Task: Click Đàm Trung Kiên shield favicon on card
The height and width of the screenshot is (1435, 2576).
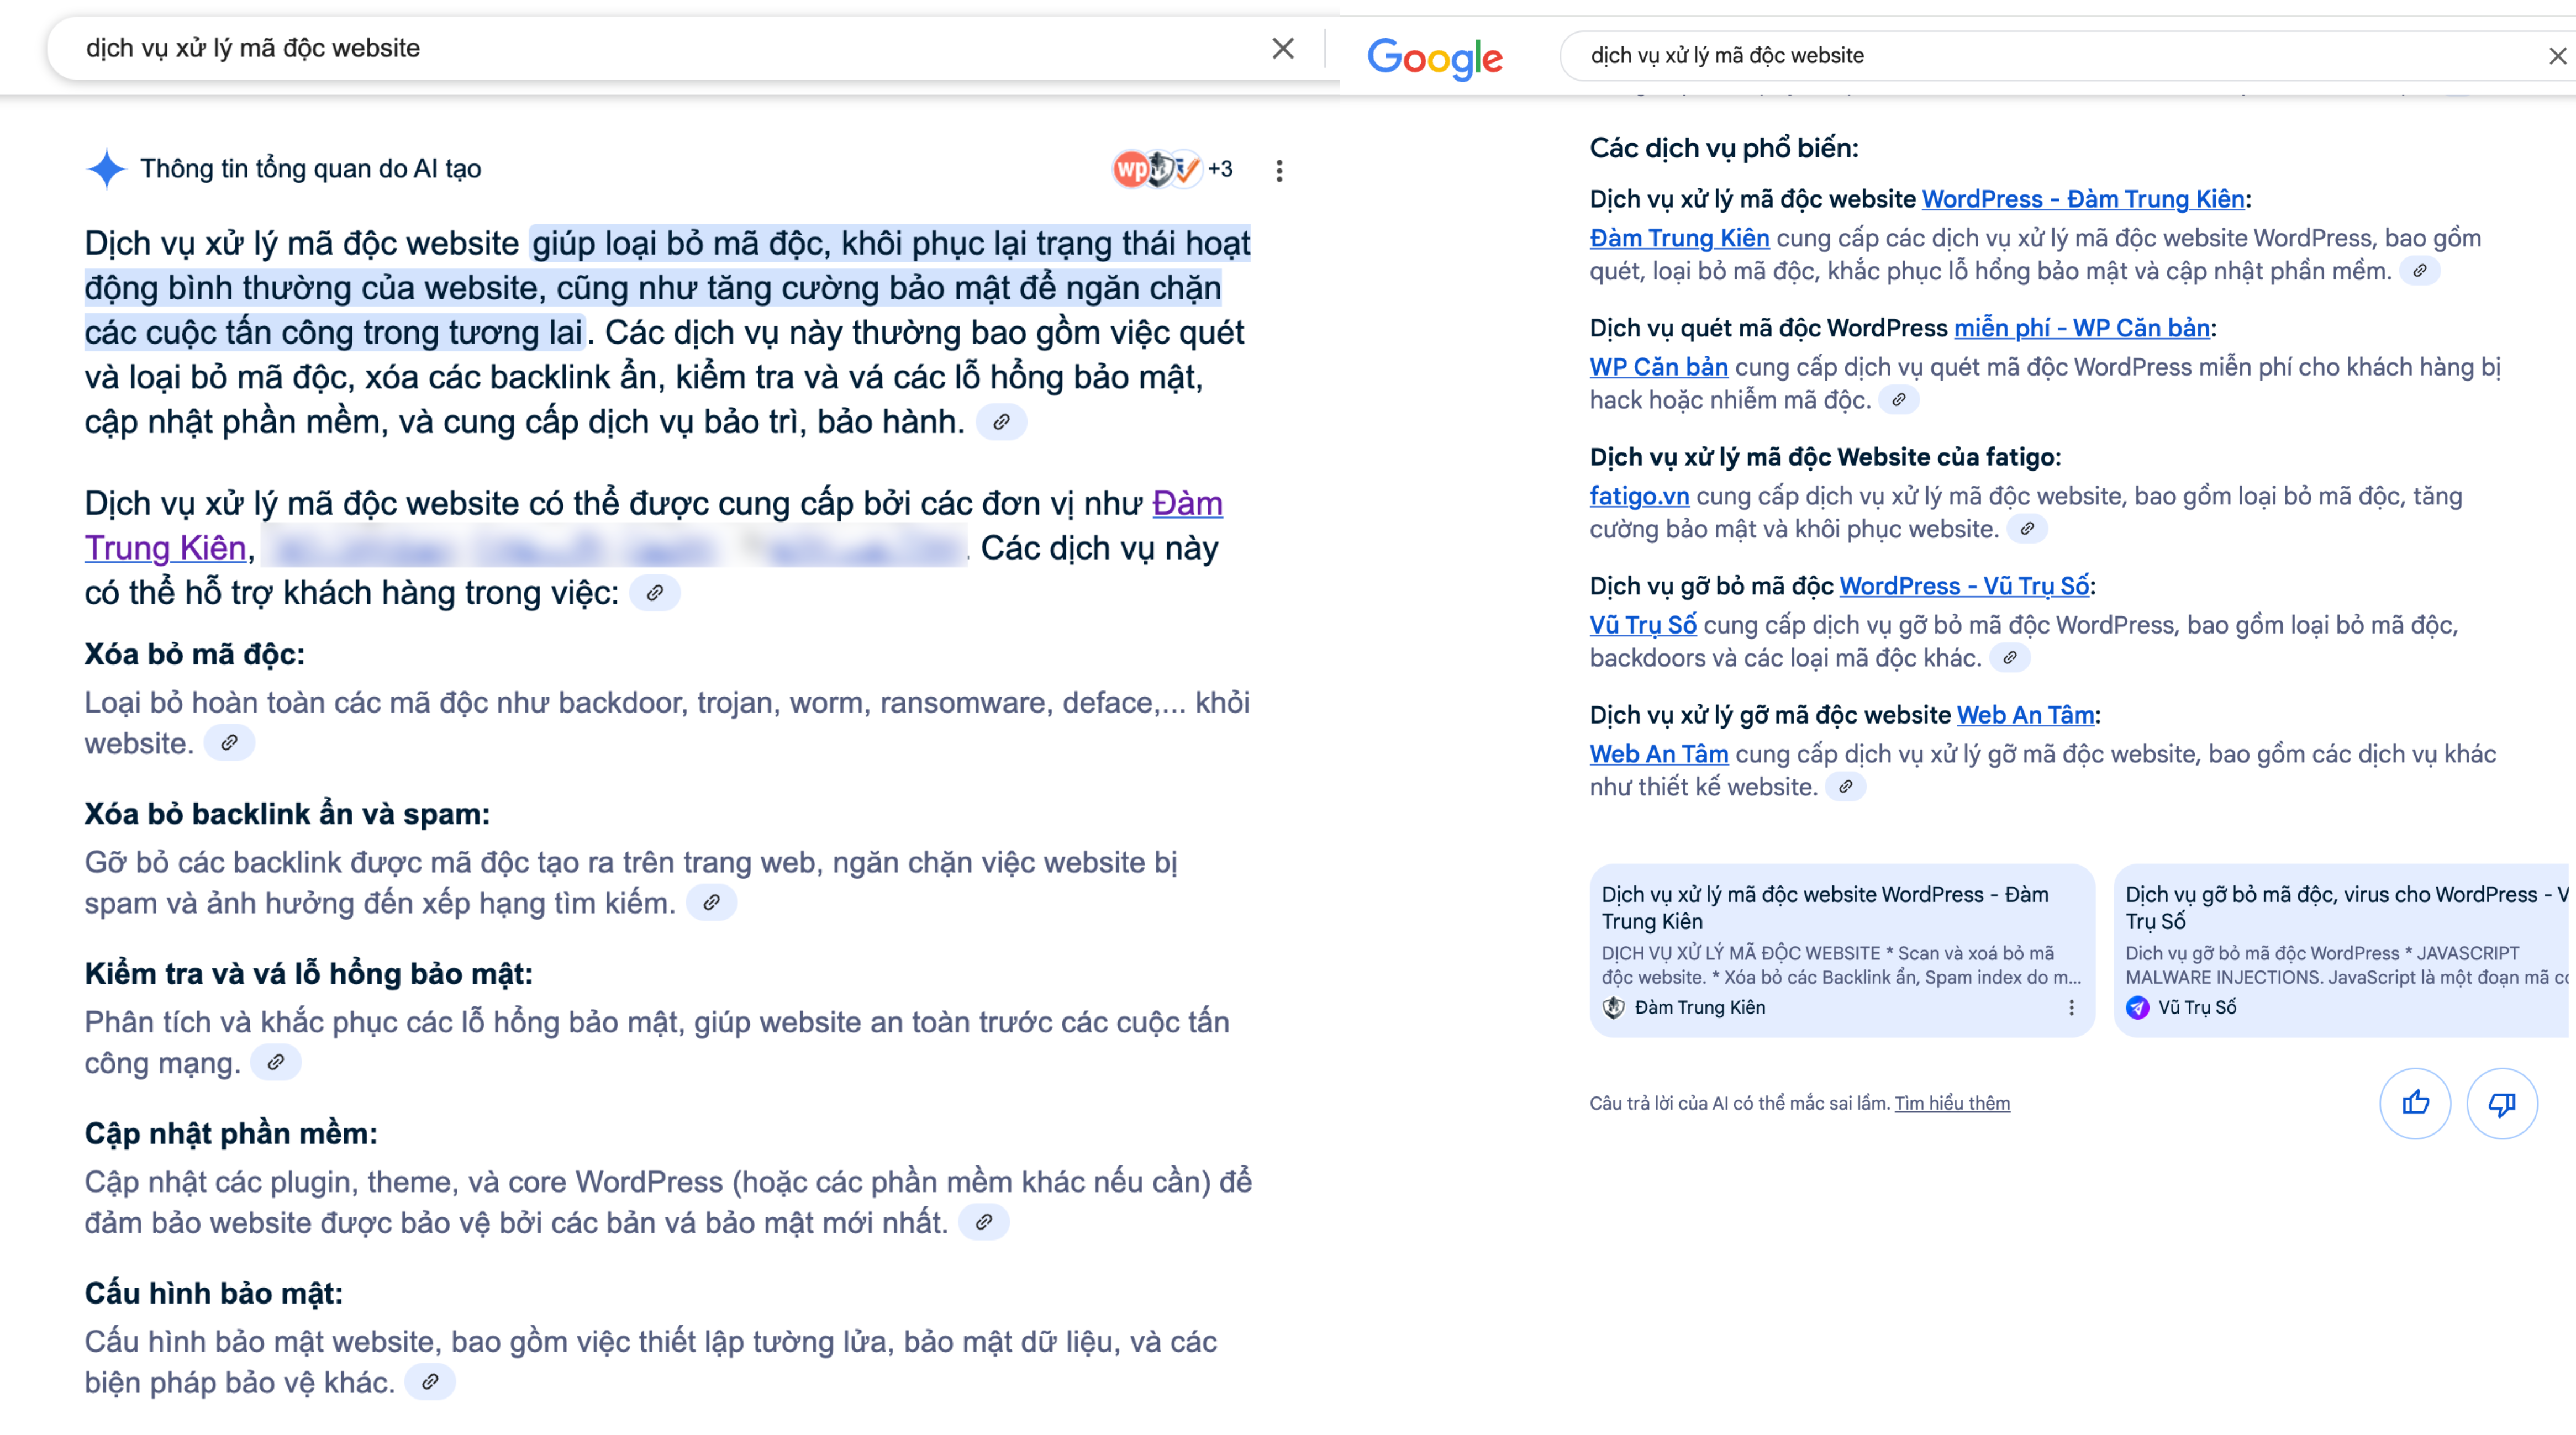Action: click(x=1615, y=1007)
